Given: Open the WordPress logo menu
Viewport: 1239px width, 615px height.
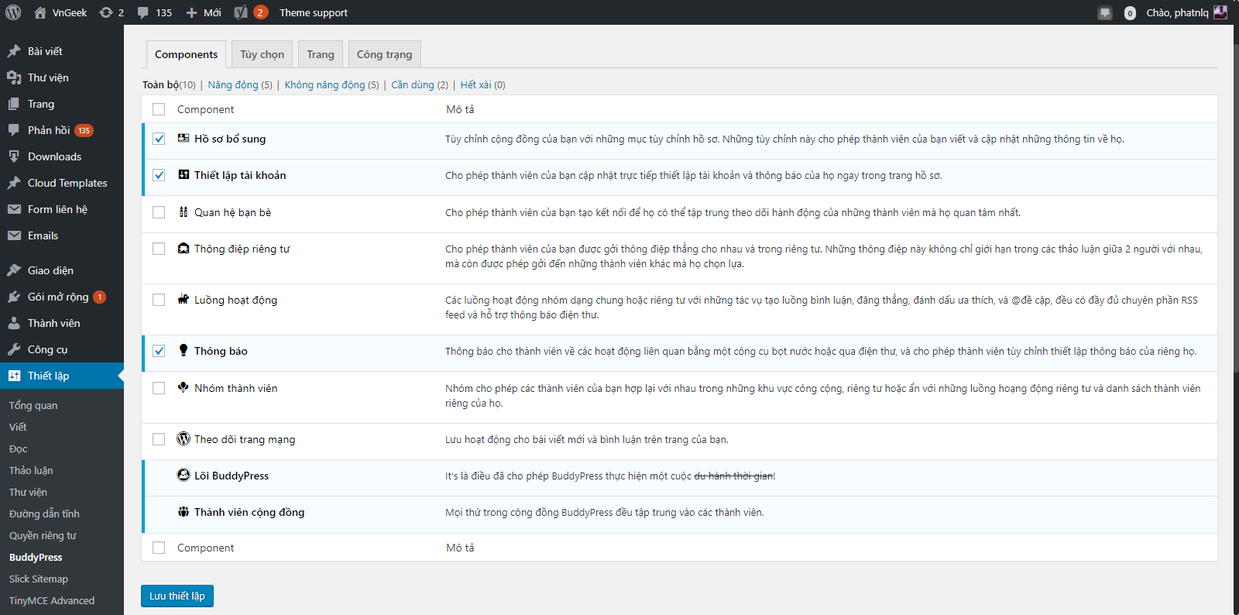Looking at the screenshot, I should [13, 12].
